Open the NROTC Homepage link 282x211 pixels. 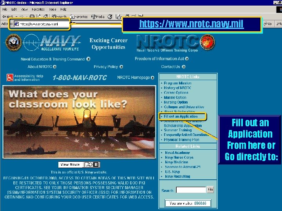click(x=134, y=77)
